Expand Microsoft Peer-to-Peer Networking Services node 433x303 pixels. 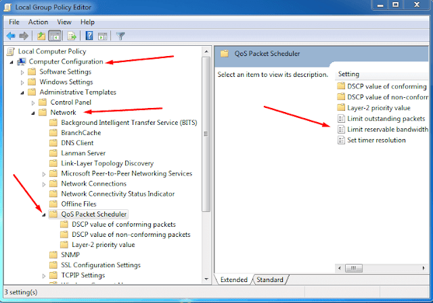(x=43, y=174)
